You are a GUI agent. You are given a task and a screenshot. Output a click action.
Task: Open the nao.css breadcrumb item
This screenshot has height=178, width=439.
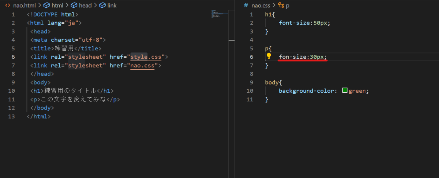click(x=262, y=5)
